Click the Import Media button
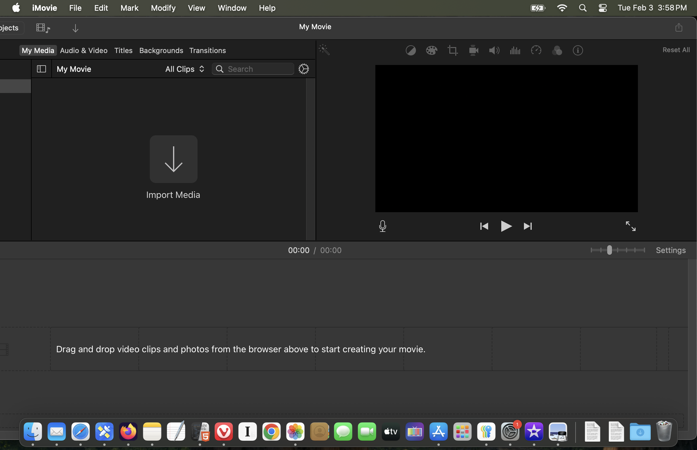The width and height of the screenshot is (697, 450). pos(173,159)
